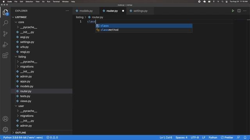Open apps.py in listing folder
The height and width of the screenshot is (140, 250).
pyautogui.click(x=25, y=81)
